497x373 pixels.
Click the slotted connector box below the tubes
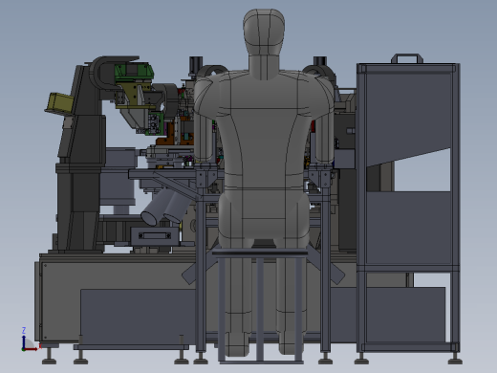[x=155, y=236]
